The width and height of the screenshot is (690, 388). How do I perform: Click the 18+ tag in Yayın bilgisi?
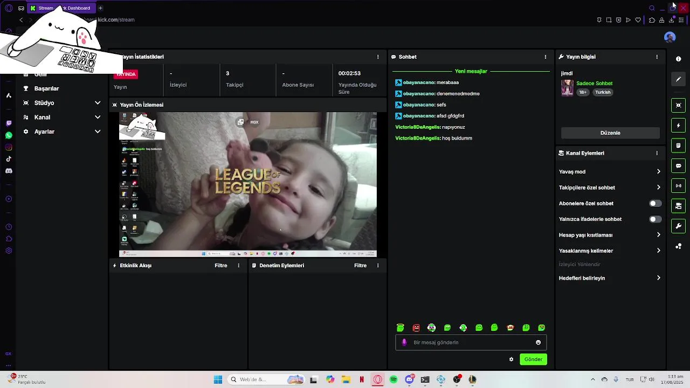pos(583,93)
